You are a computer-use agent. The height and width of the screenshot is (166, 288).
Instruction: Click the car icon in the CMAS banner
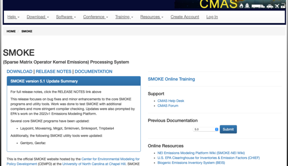(x=270, y=7)
